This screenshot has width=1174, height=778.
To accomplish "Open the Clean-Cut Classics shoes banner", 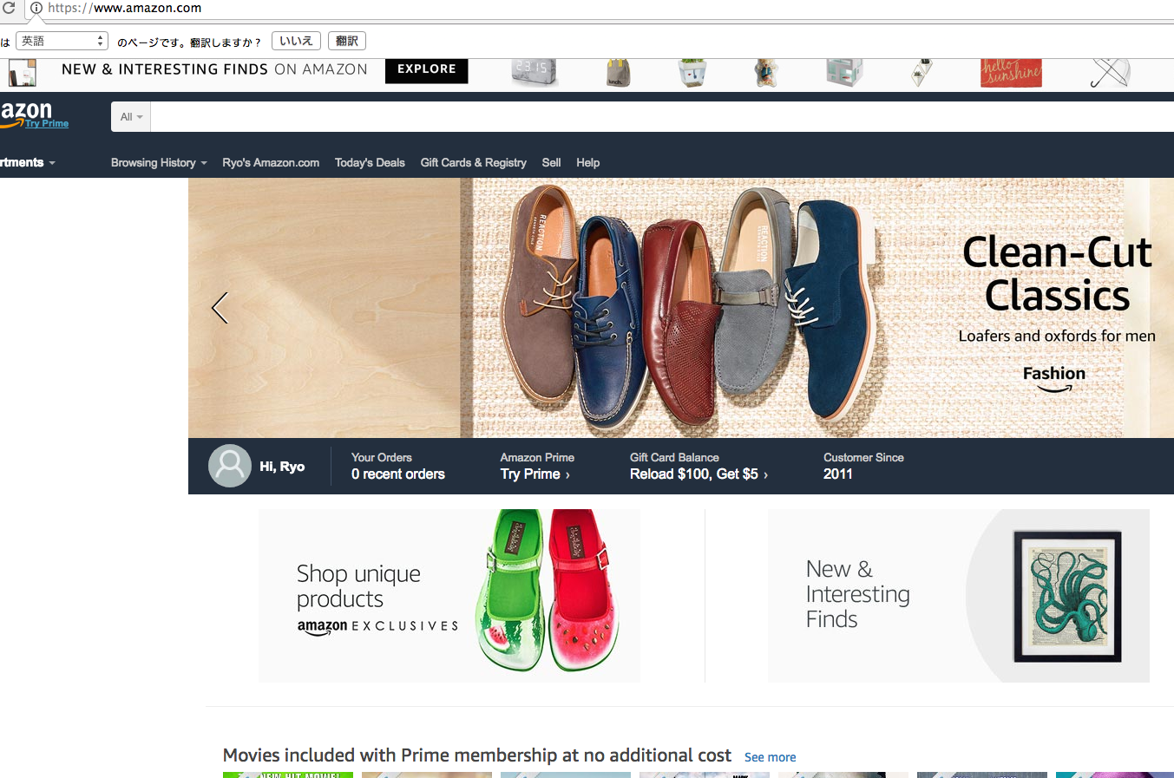I will click(681, 308).
